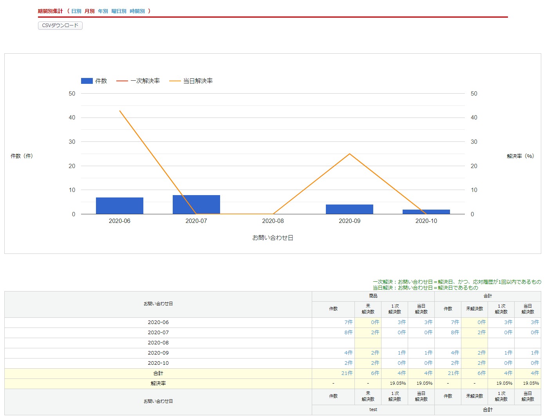Click the small 2020-10 chart bar
Viewport: 544px width, 420px height.
(426, 212)
